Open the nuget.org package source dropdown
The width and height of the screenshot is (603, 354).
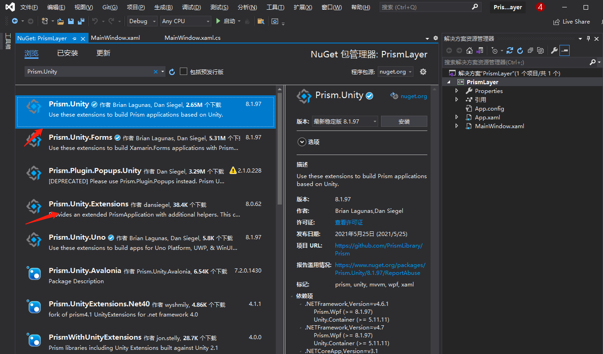395,72
